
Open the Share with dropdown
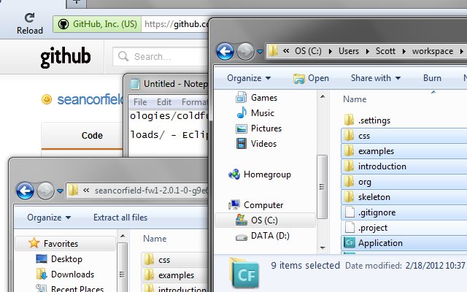(x=376, y=78)
